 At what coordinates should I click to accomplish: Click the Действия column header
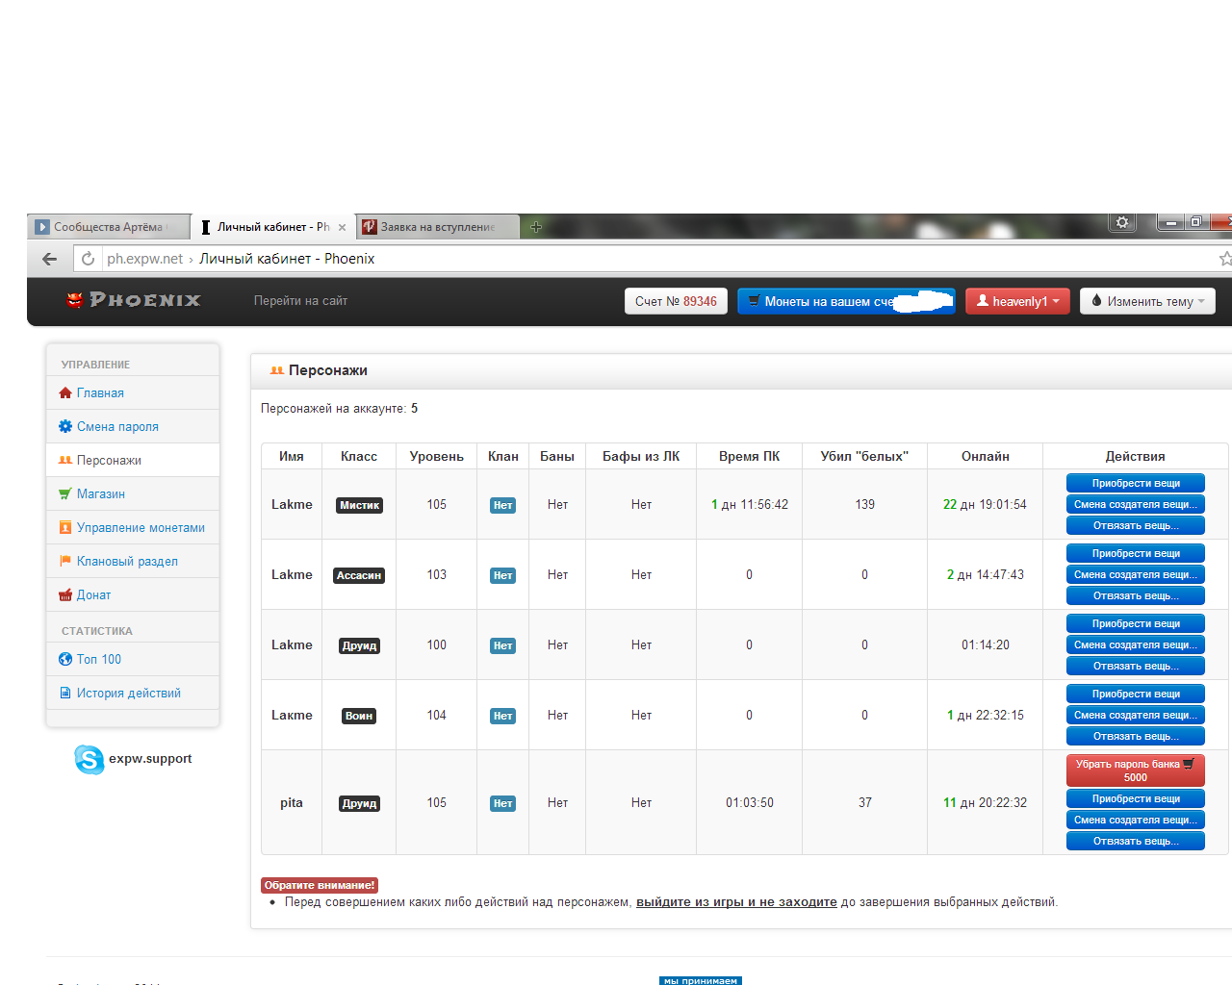click(1136, 456)
